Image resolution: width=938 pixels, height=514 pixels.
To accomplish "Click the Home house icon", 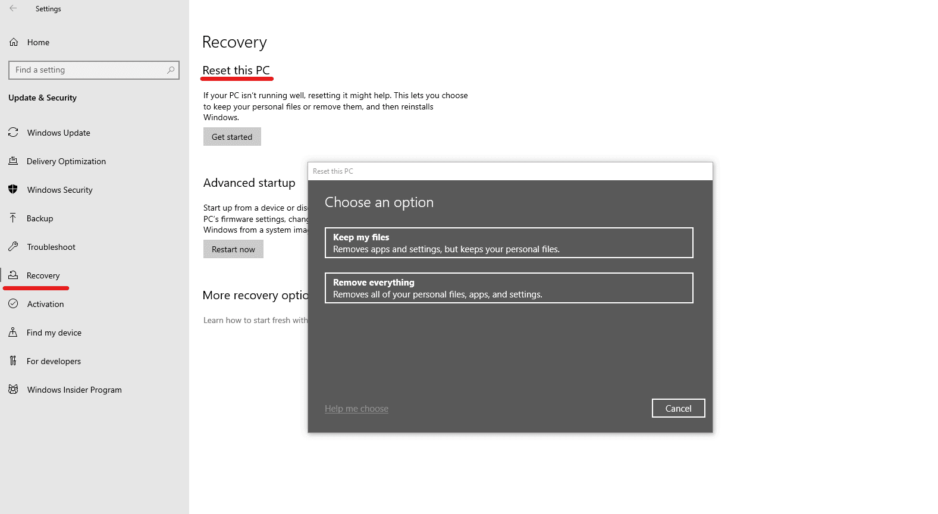I will pos(14,42).
